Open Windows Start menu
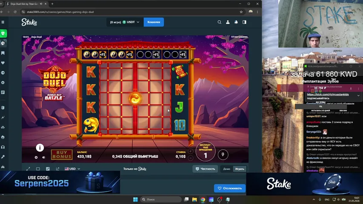 pos(135,199)
